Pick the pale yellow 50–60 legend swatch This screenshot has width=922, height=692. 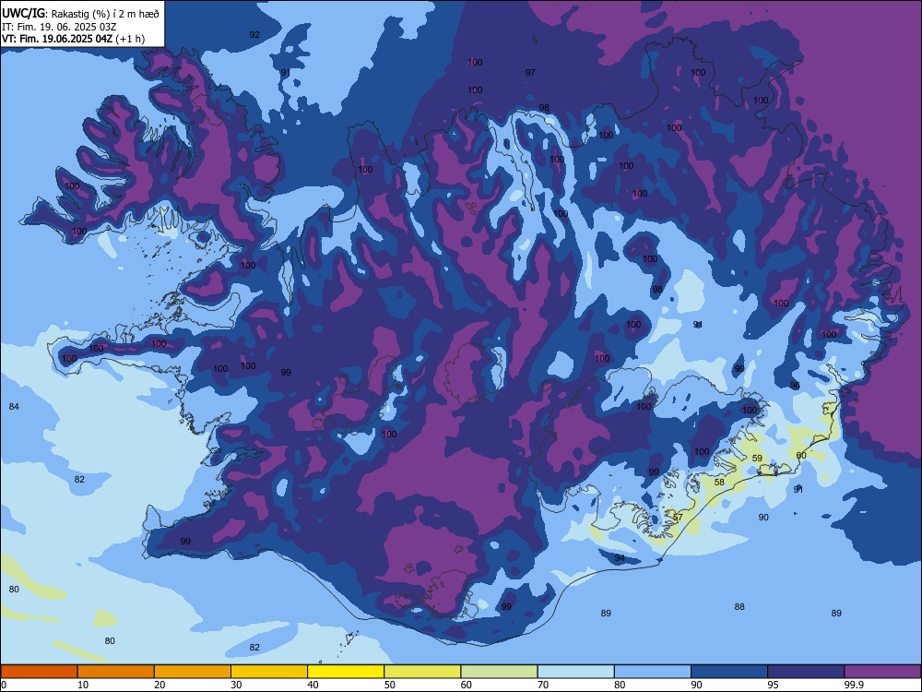tap(423, 672)
